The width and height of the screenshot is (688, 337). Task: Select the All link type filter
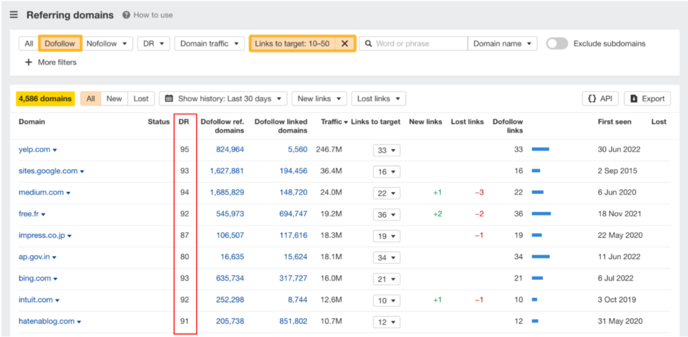(x=28, y=44)
